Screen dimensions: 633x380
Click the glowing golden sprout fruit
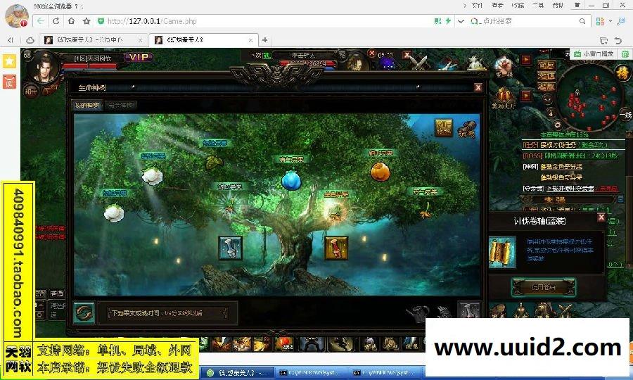[335, 212]
